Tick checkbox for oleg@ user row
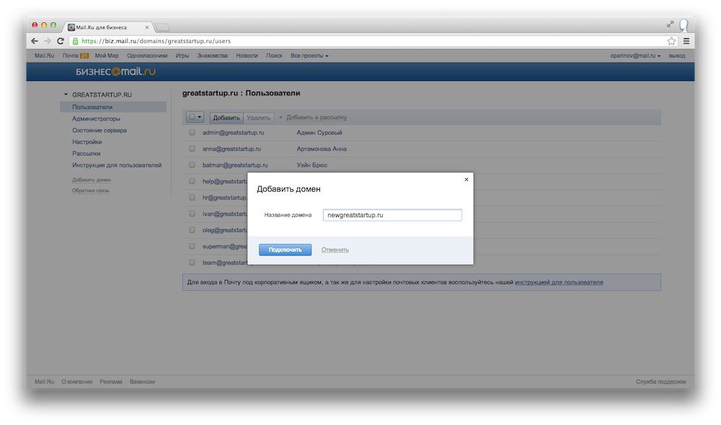 point(193,230)
